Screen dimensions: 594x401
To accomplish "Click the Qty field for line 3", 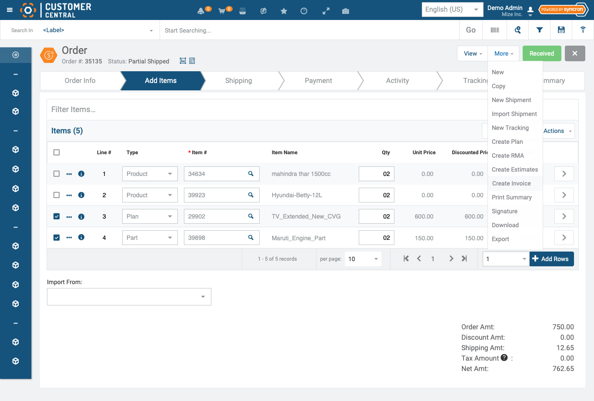I will [377, 216].
